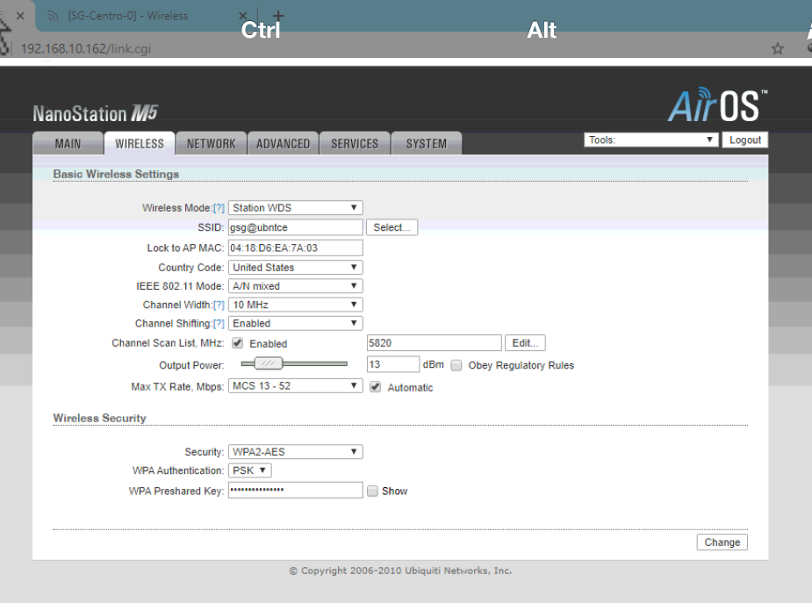Viewport: 812px width, 603px height.
Task: Open the Tools dropdown
Action: pyautogui.click(x=651, y=140)
